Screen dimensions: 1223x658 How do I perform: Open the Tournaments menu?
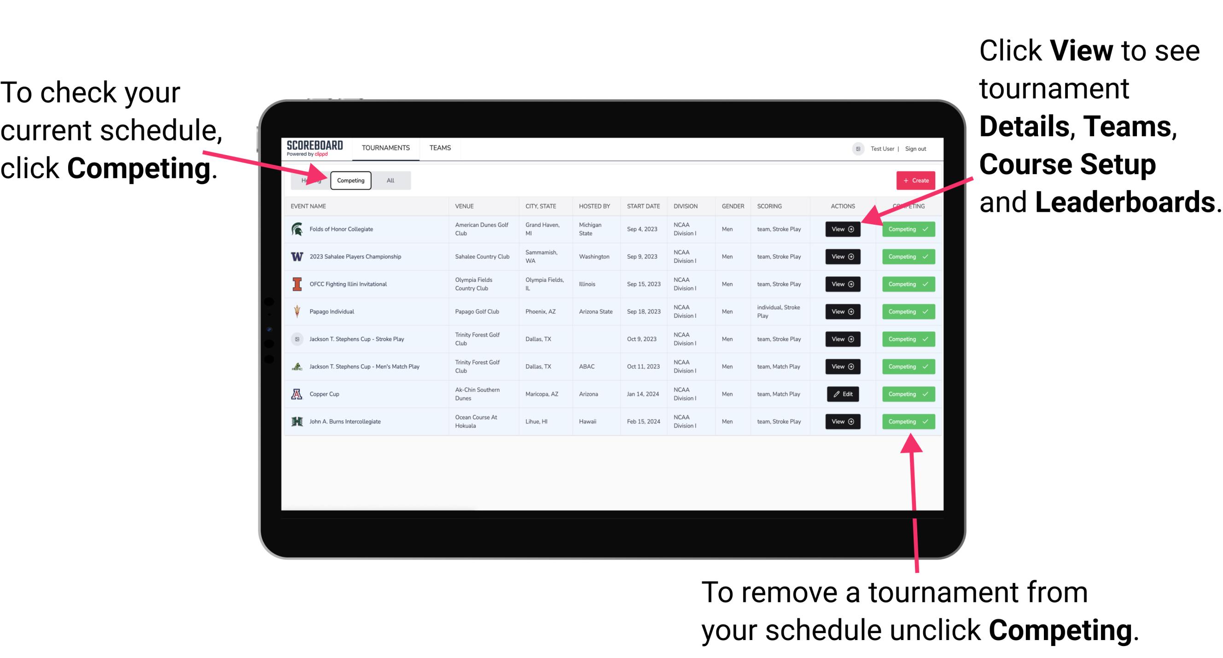point(384,147)
